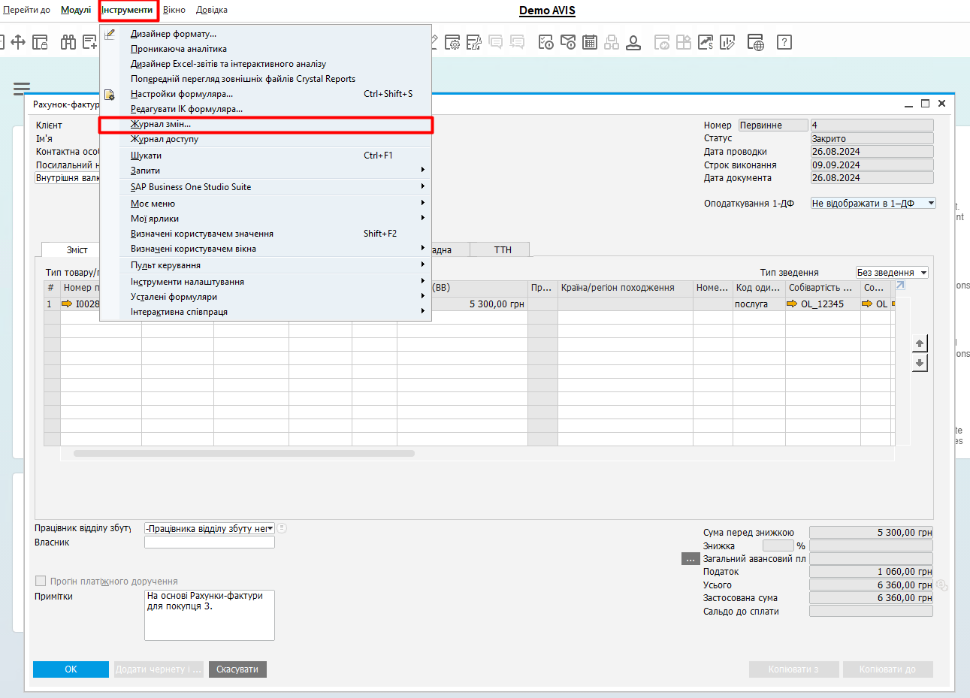
Task: Click the Скасувати button
Action: [237, 669]
